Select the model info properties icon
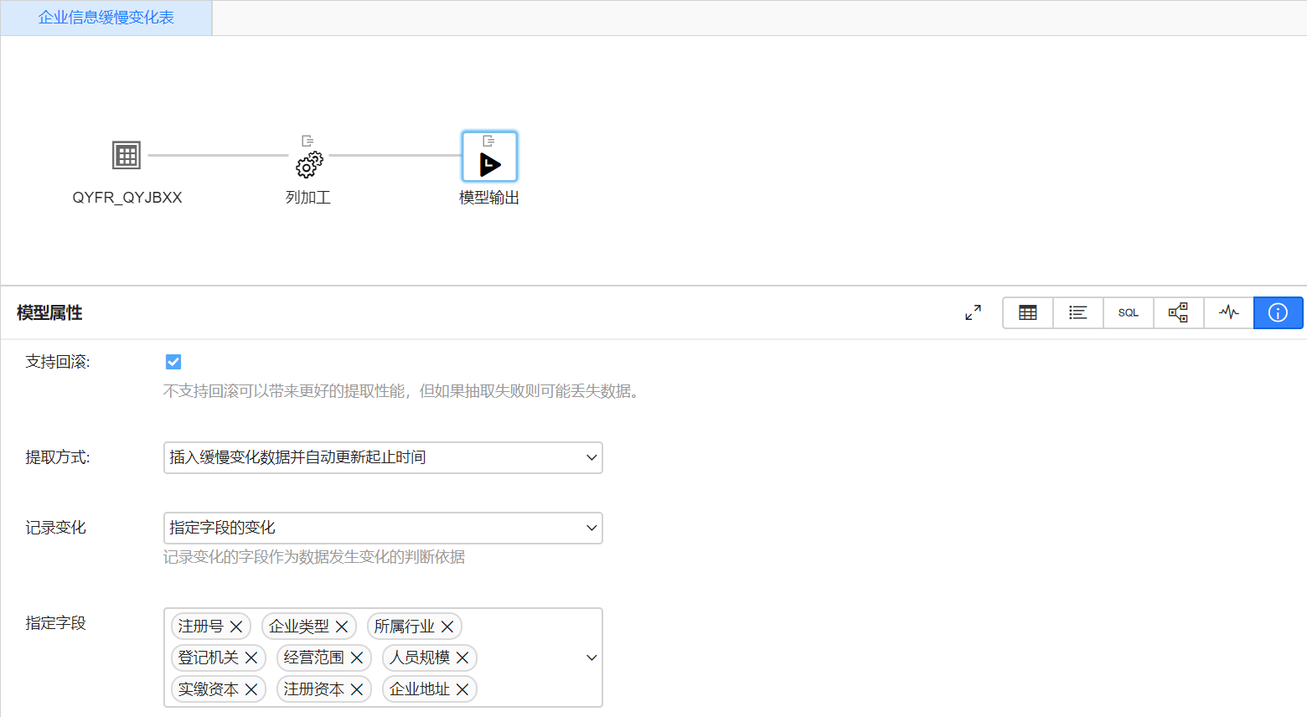Image resolution: width=1307 pixels, height=717 pixels. tap(1278, 312)
